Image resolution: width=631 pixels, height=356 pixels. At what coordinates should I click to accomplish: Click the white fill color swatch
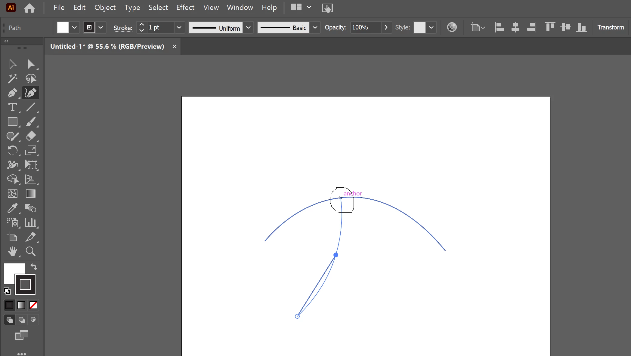click(63, 28)
